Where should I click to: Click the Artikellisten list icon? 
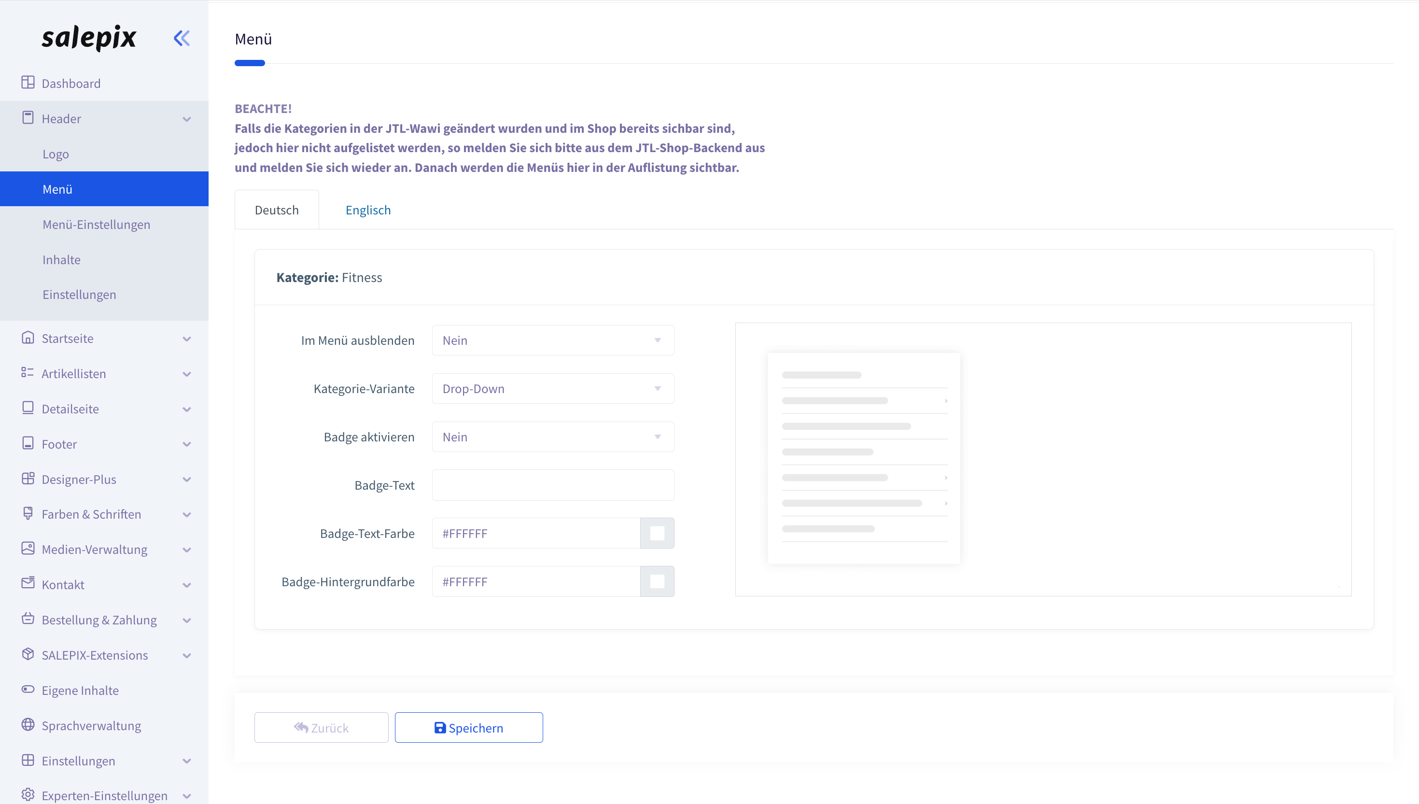click(28, 373)
